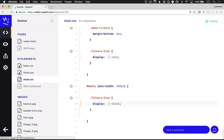Click the back arrow in sidebar
The image size is (224, 140).
pyautogui.click(x=5, y=130)
